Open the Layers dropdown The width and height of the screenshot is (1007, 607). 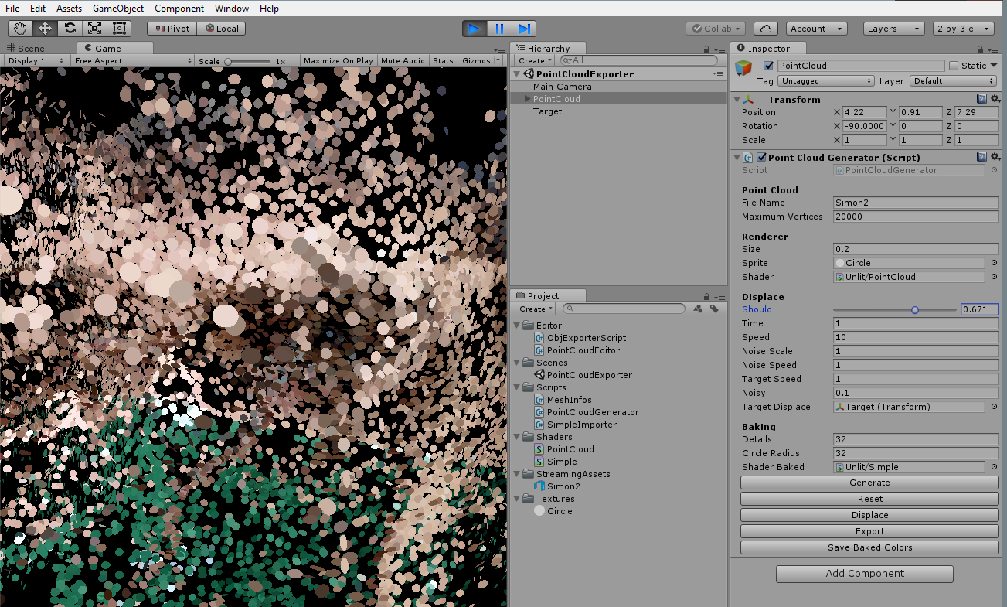pyautogui.click(x=893, y=29)
